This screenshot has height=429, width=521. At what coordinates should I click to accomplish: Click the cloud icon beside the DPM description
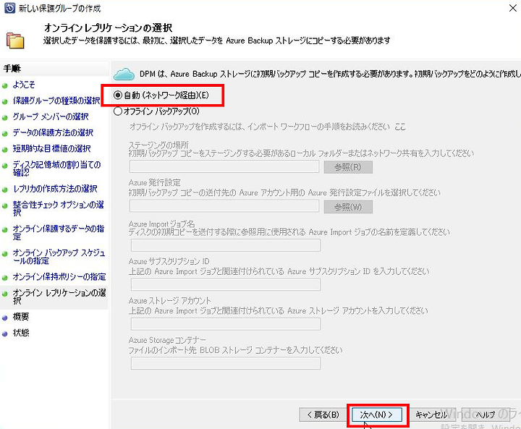(124, 75)
